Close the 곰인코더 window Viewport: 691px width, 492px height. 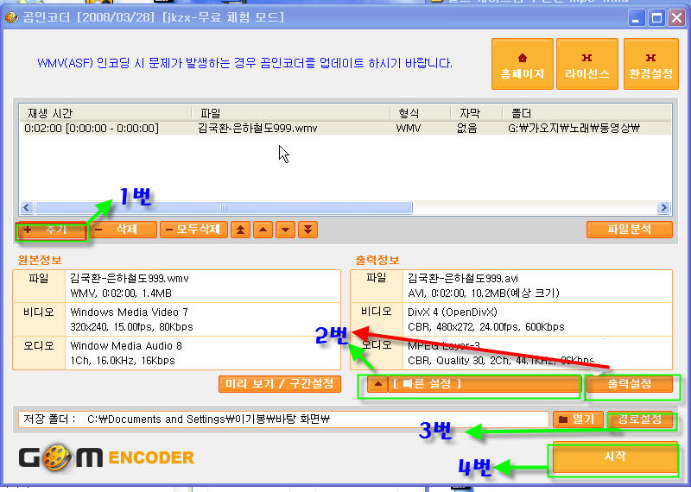click(676, 18)
